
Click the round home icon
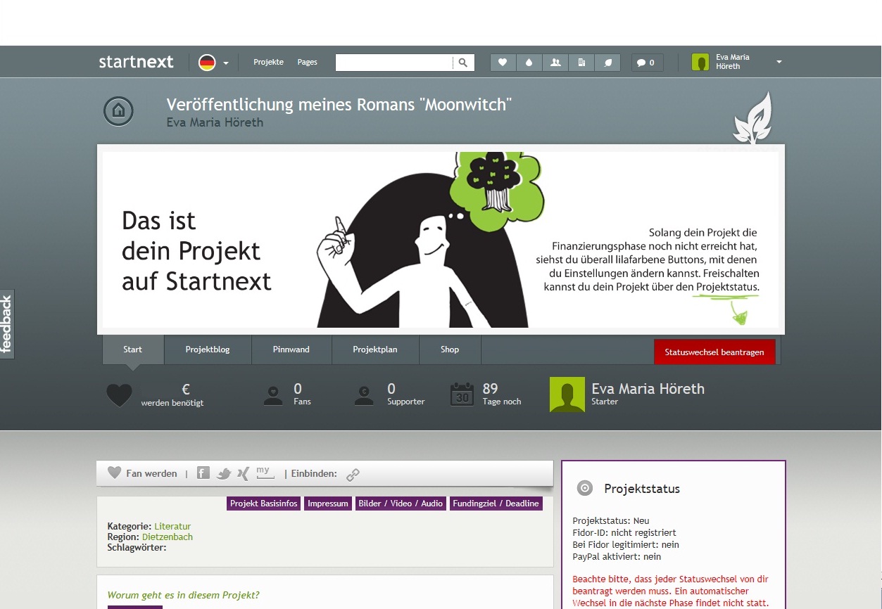tap(118, 110)
